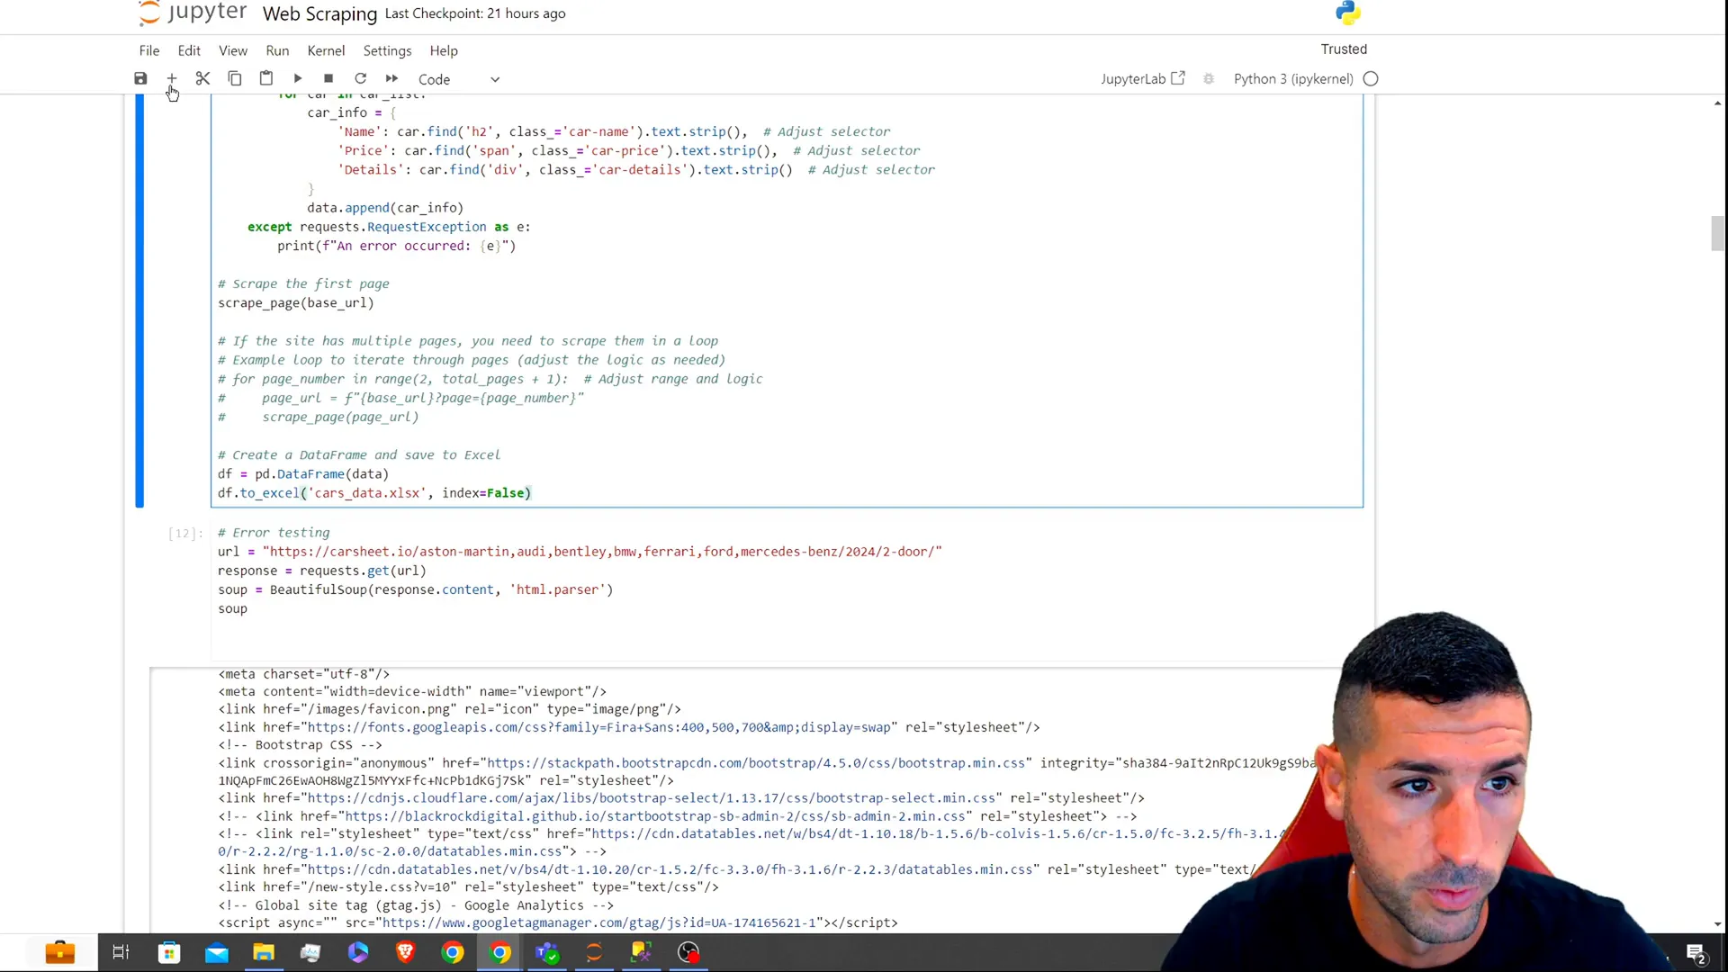Open notebook in JupyterLab
The width and height of the screenshot is (1728, 972).
(1142, 79)
